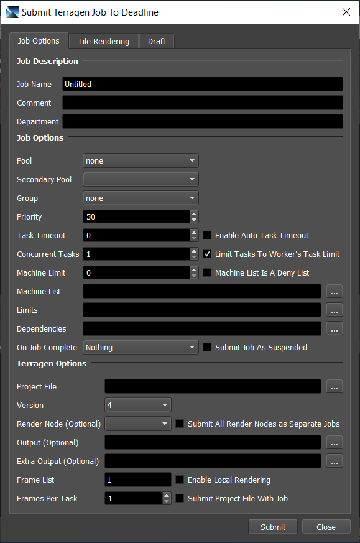The height and width of the screenshot is (543, 360).
Task: Browse for Extra Output path
Action: [x=335, y=462]
